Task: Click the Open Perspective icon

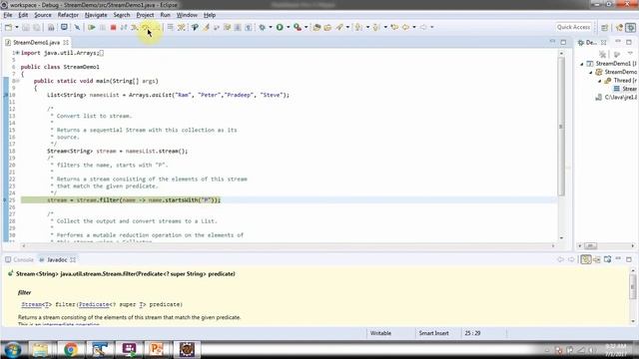Action: tap(604, 27)
